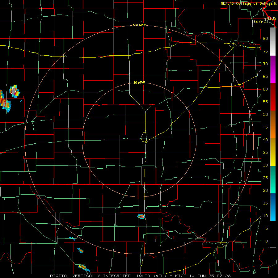Click the small magenta-core storm cell south of center
The height and width of the screenshot is (278, 278).
click(x=141, y=216)
